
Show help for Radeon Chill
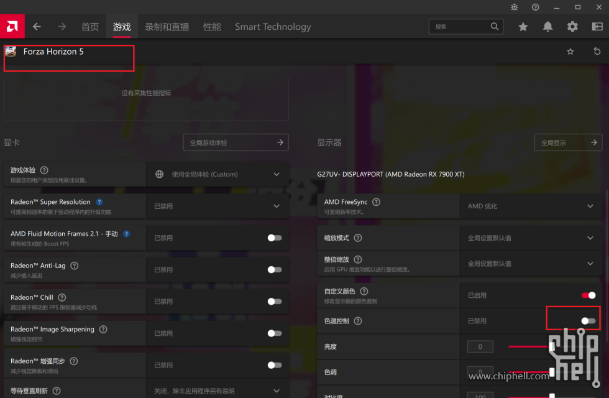[x=62, y=298]
